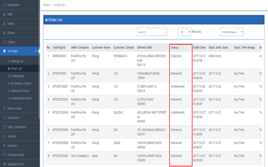Click arrow icon beside Undelivered Orders

(9, 98)
